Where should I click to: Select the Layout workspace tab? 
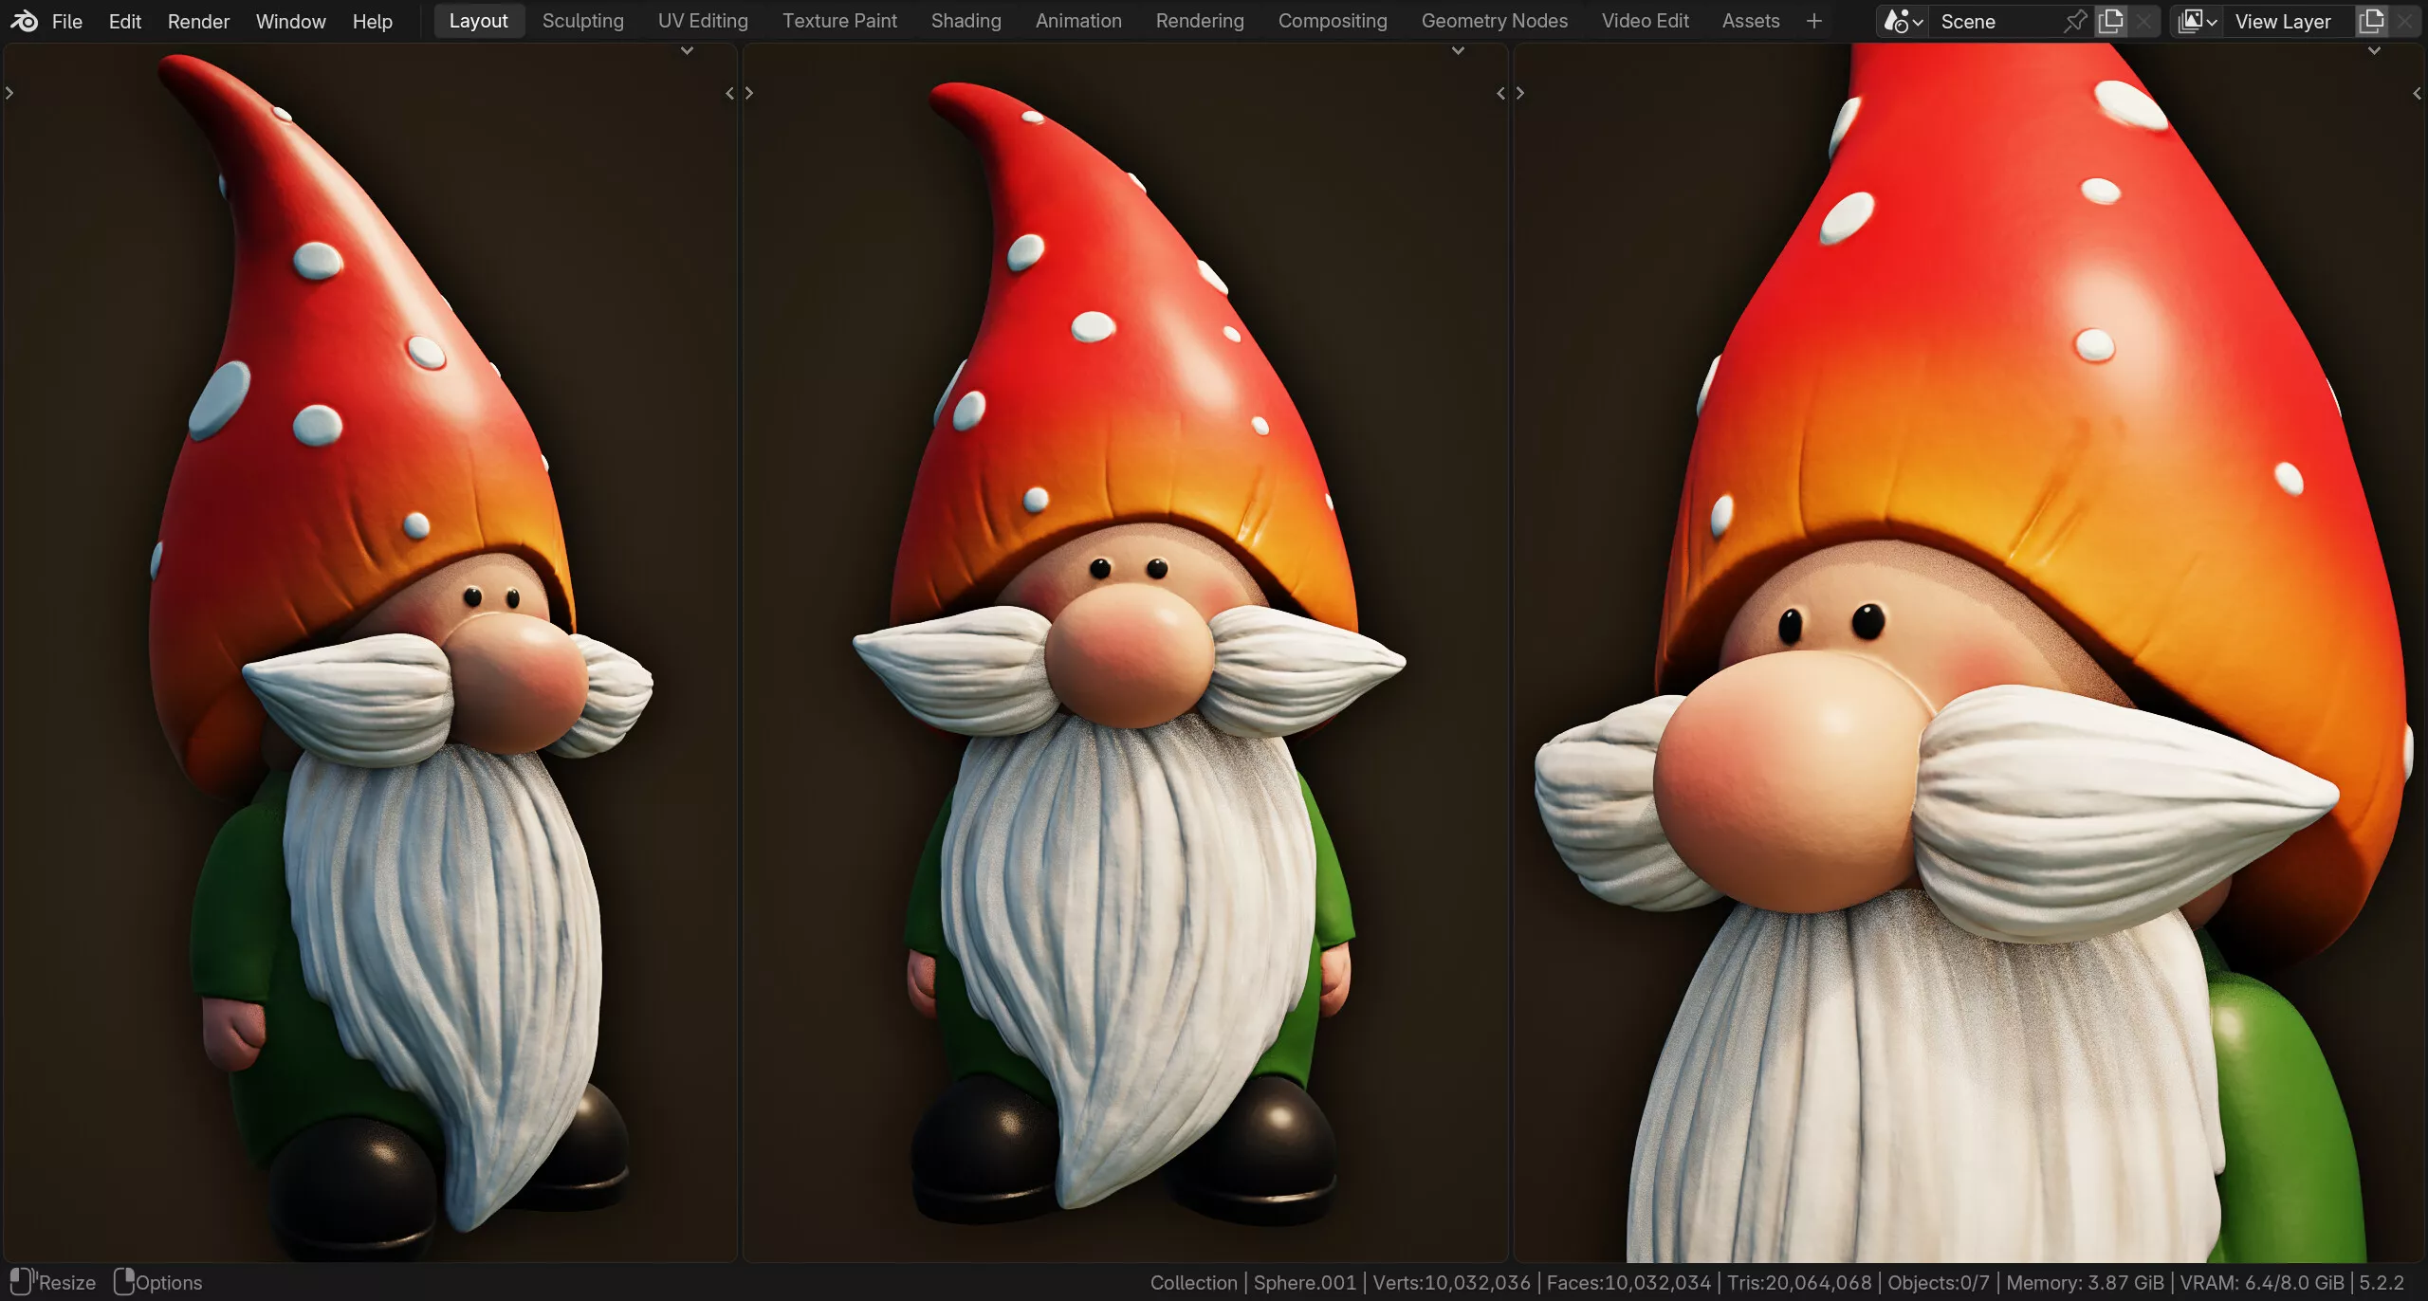pyautogui.click(x=478, y=21)
